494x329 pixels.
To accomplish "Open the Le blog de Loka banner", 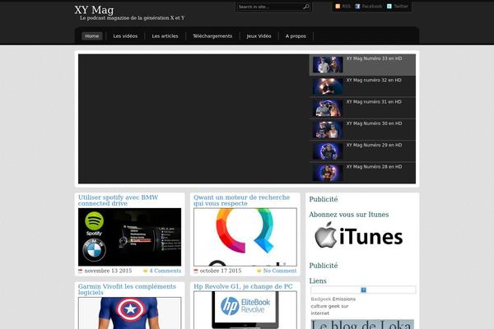I will point(362,324).
